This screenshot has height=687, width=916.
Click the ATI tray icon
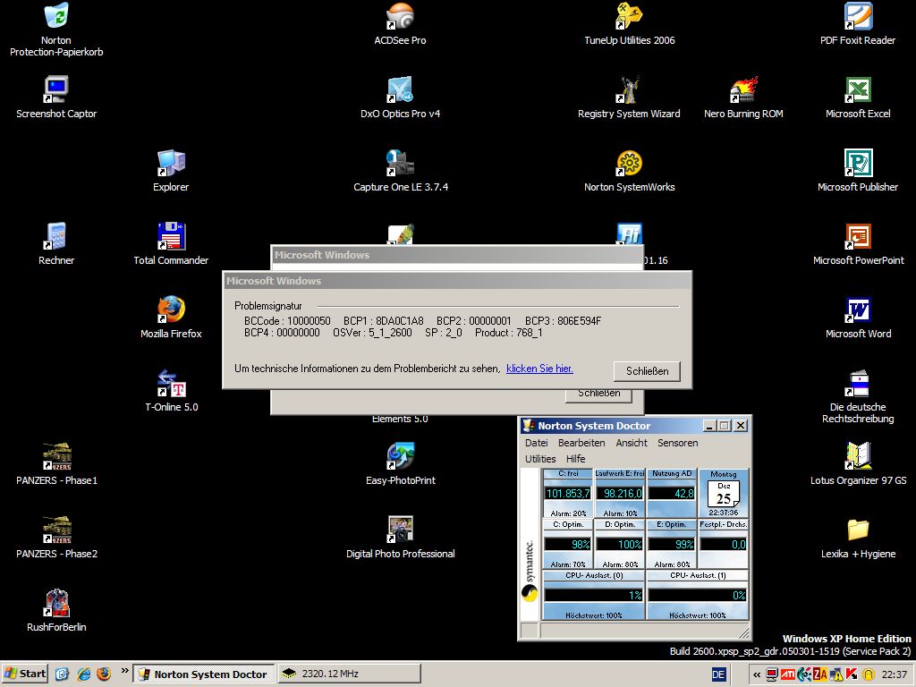(x=788, y=674)
